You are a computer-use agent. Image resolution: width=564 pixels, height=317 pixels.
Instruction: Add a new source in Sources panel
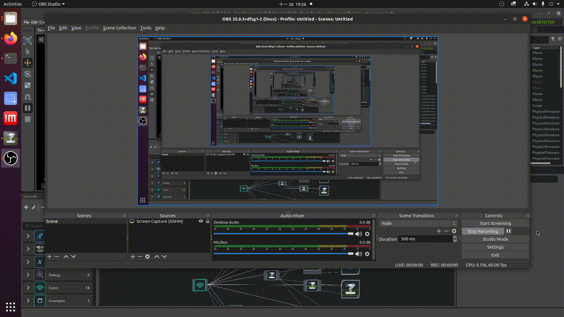pos(133,257)
